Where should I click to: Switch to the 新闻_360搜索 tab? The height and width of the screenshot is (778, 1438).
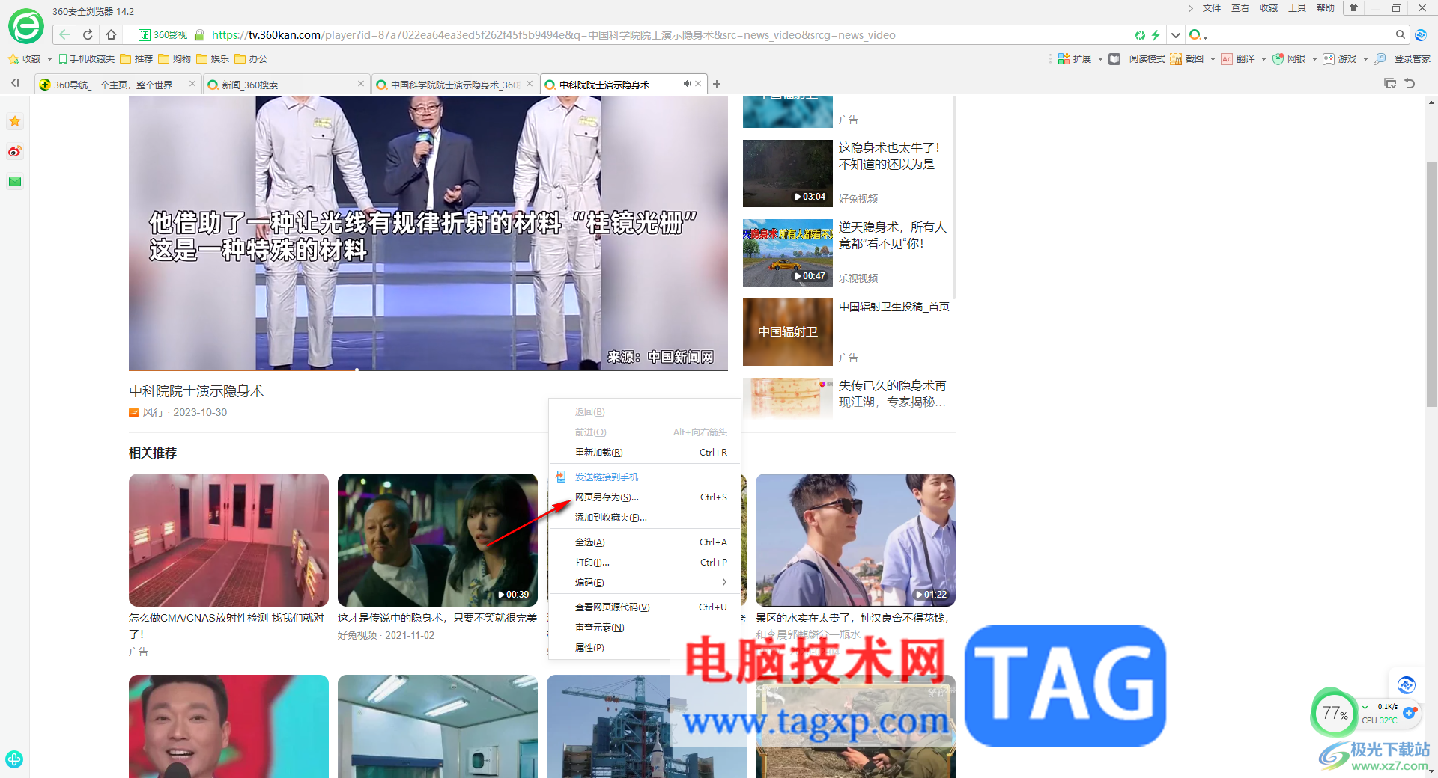click(287, 85)
